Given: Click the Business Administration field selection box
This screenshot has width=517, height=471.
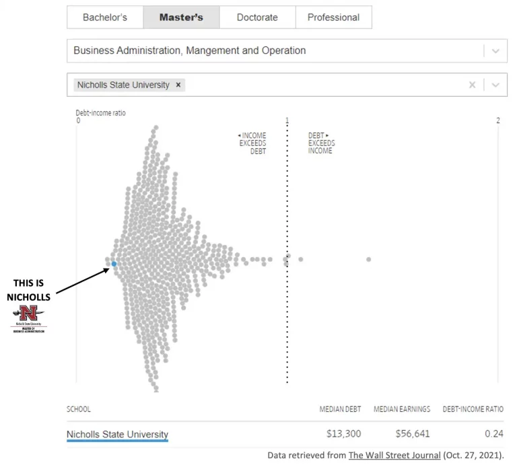Looking at the screenshot, I should (x=269, y=50).
